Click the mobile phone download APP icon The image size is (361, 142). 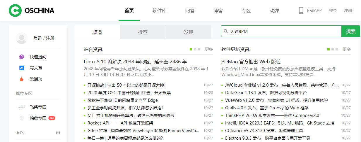(301, 10)
